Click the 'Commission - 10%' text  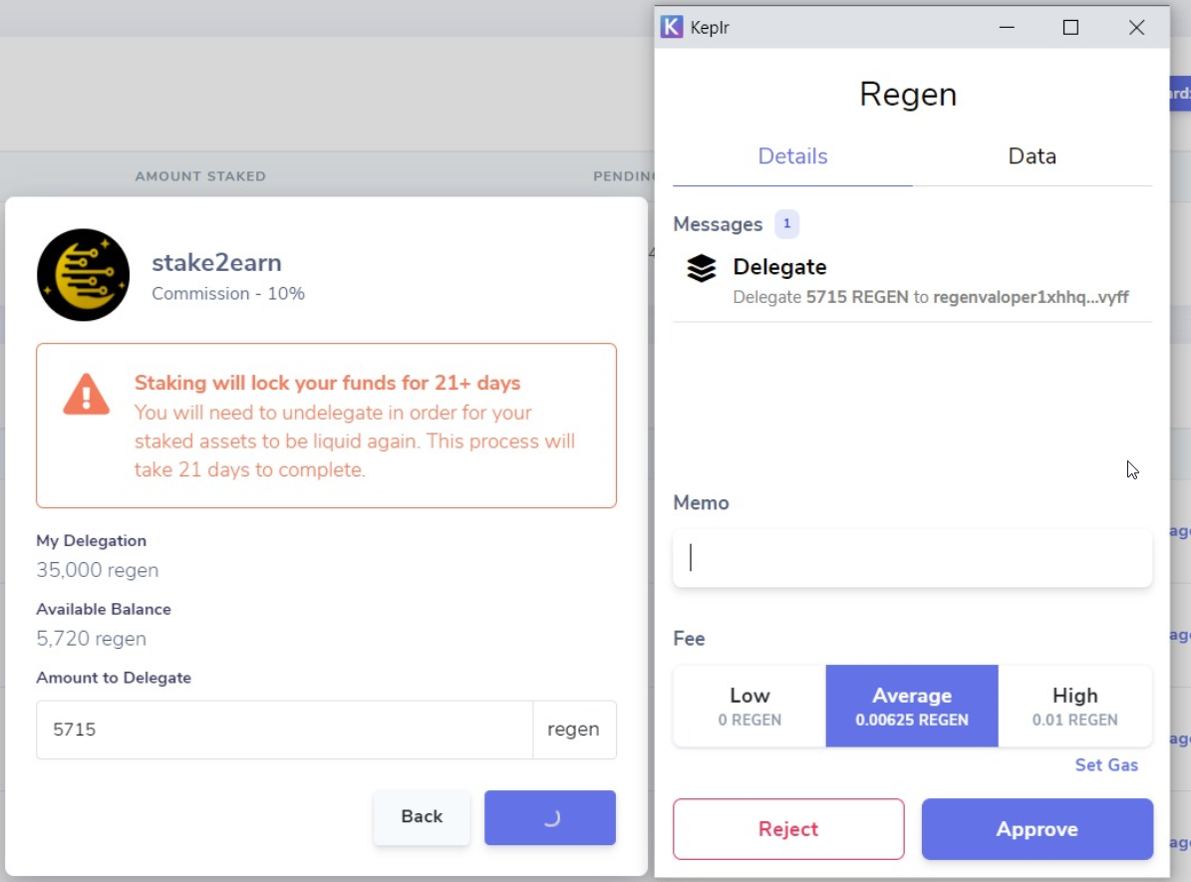coord(228,294)
